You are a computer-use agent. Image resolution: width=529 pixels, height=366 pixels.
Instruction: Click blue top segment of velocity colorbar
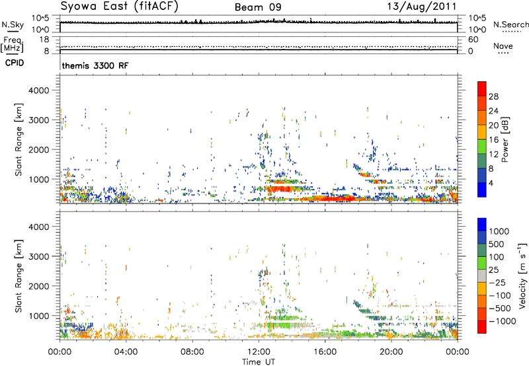coord(482,225)
